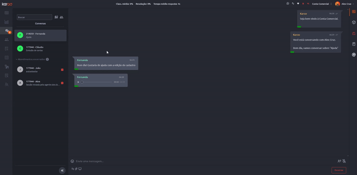
Task: Open the Conta Comercial account selector
Action: pos(322,4)
